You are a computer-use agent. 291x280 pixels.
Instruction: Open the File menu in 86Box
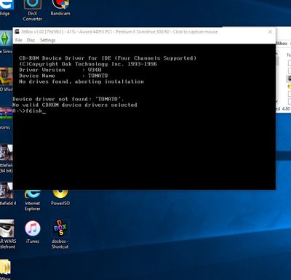(x=19, y=40)
